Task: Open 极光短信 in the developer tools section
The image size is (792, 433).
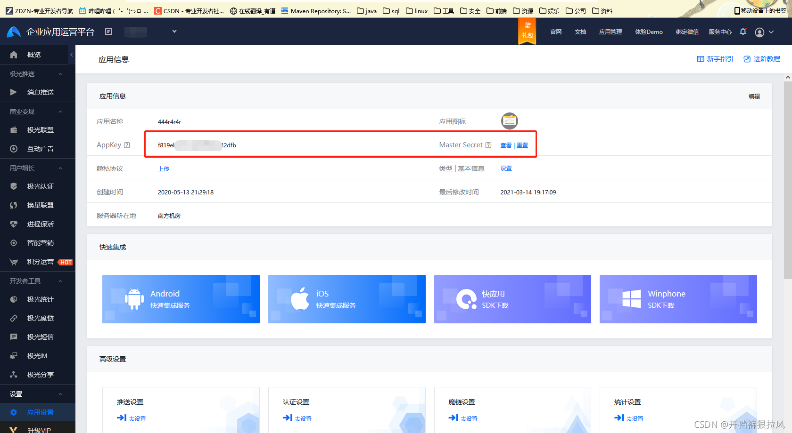Action: click(39, 337)
